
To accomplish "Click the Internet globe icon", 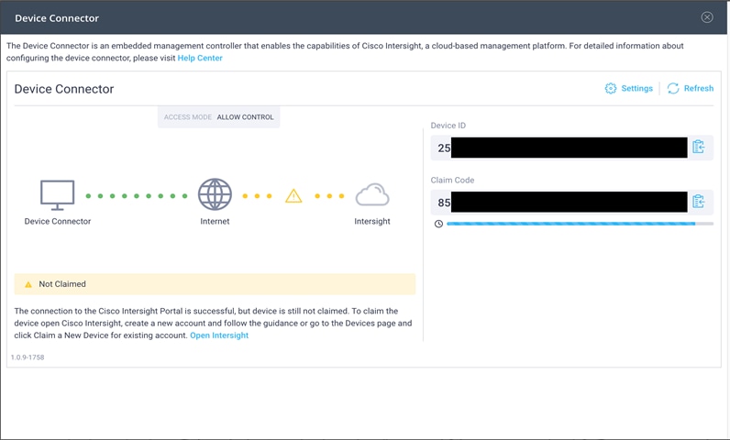I will tap(215, 194).
